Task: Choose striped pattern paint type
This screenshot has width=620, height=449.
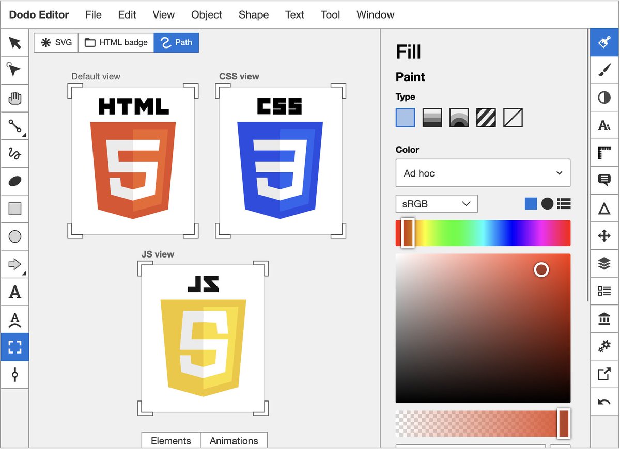Action: [x=486, y=118]
